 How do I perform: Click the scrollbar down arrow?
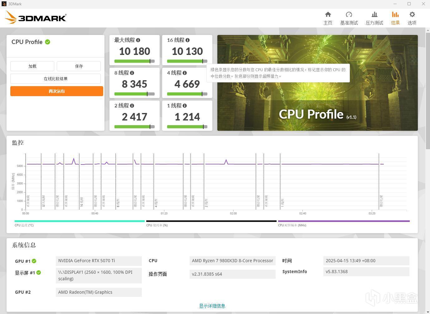point(428,312)
